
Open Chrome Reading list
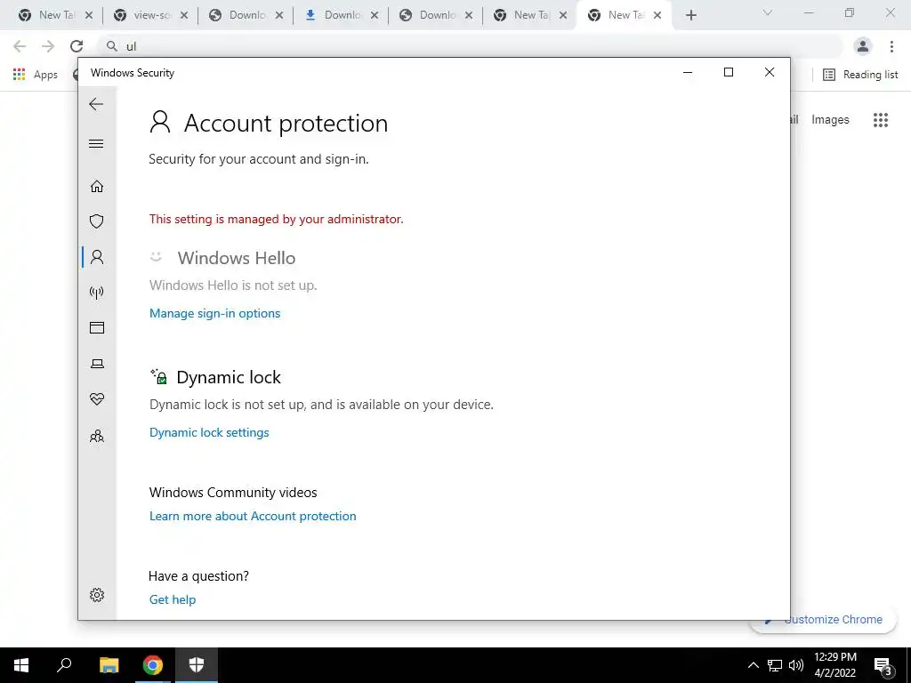click(x=860, y=75)
